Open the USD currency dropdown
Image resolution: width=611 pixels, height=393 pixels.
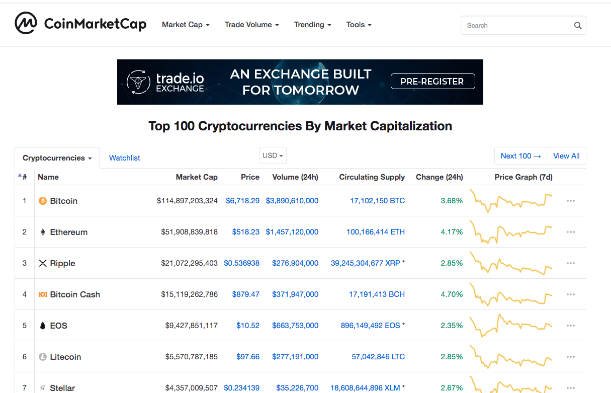pos(272,155)
